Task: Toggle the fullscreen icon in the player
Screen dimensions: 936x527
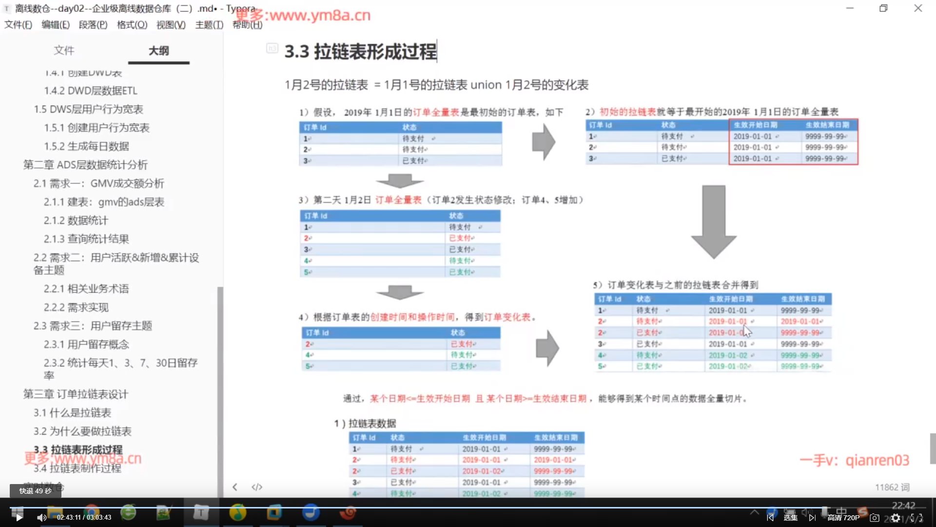Action: point(917,518)
